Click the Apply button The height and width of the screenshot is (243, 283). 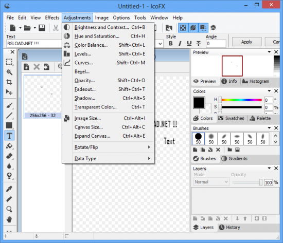click(x=246, y=42)
